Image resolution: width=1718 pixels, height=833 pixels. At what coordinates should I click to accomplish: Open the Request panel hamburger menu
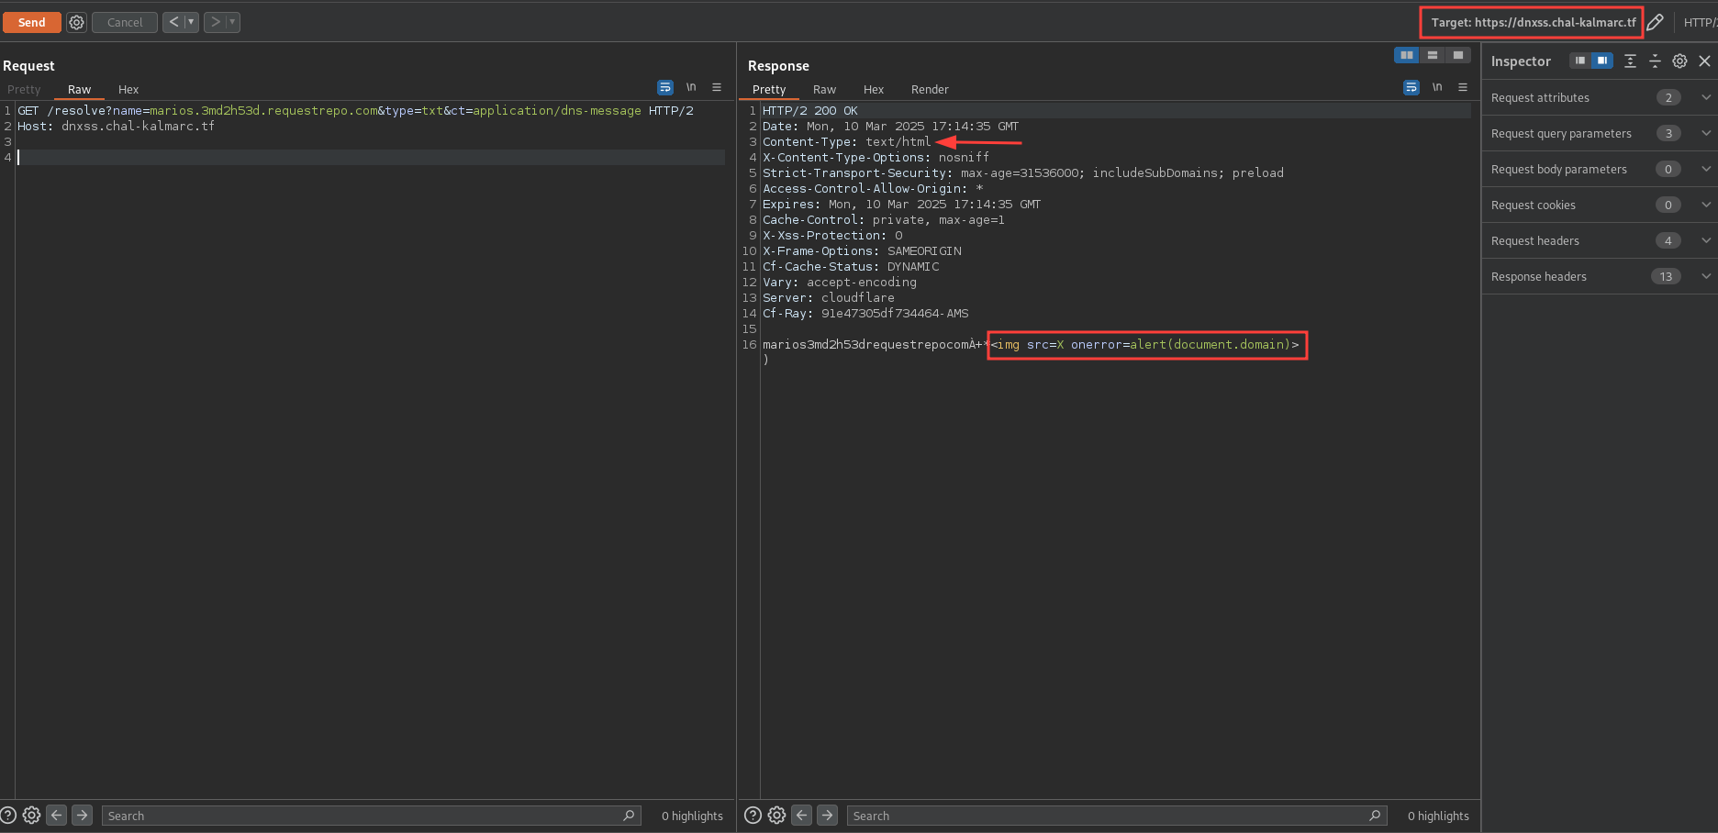(717, 88)
